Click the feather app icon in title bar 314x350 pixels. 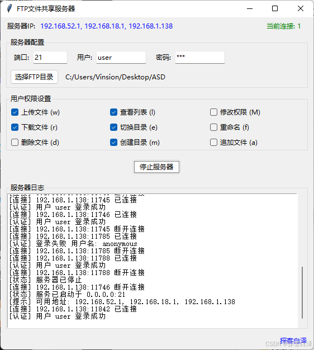tap(9, 8)
